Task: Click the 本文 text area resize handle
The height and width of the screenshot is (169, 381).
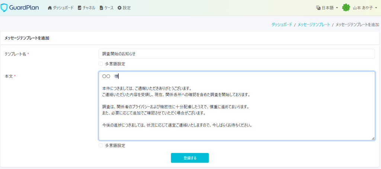Action: (373, 138)
